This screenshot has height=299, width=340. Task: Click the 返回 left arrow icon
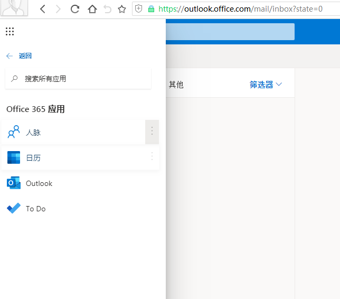[10, 56]
